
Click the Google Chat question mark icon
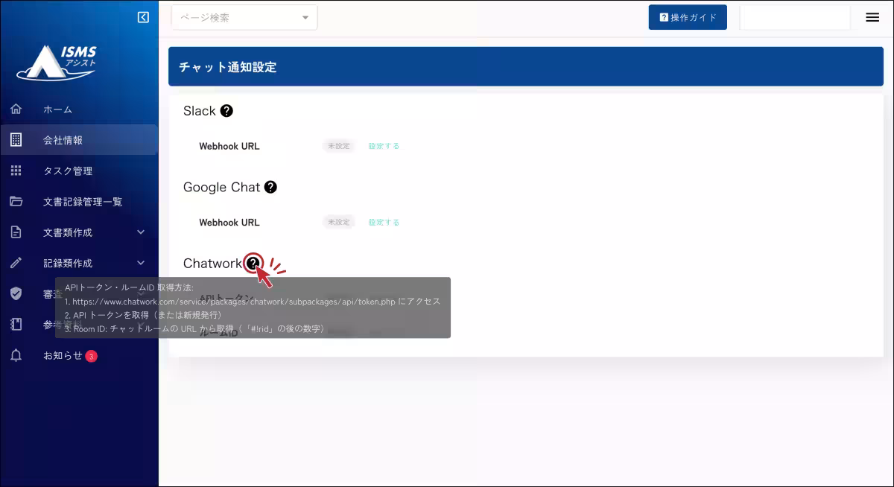[272, 187]
